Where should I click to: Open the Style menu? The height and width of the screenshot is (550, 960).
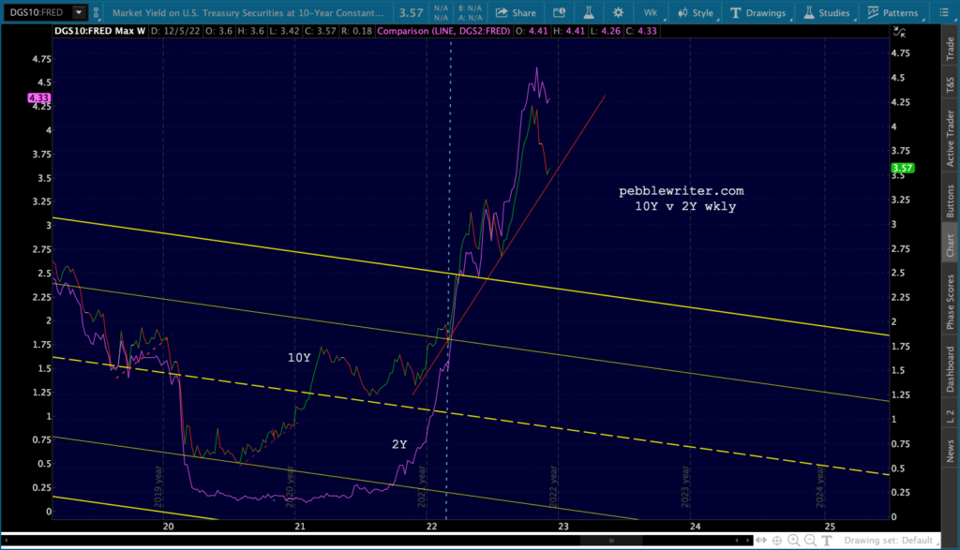click(695, 12)
